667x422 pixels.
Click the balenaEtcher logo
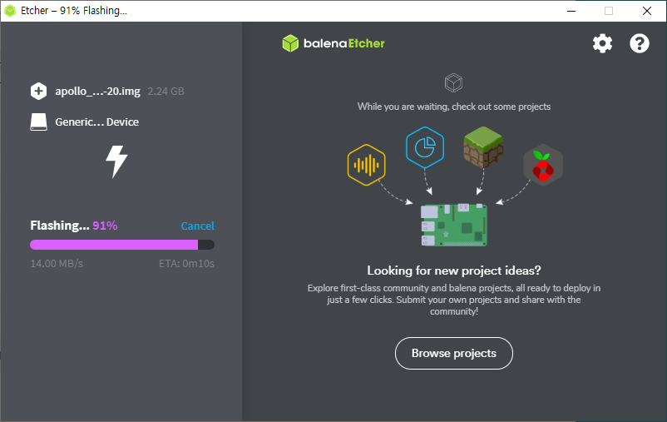tap(333, 43)
